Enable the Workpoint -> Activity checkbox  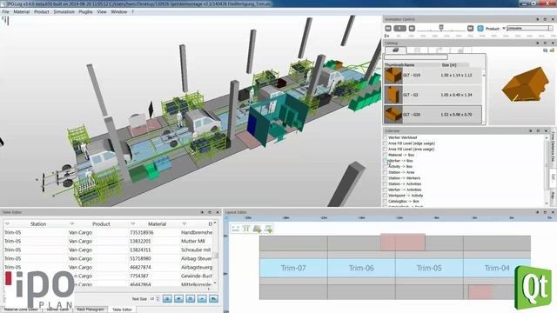click(x=385, y=196)
